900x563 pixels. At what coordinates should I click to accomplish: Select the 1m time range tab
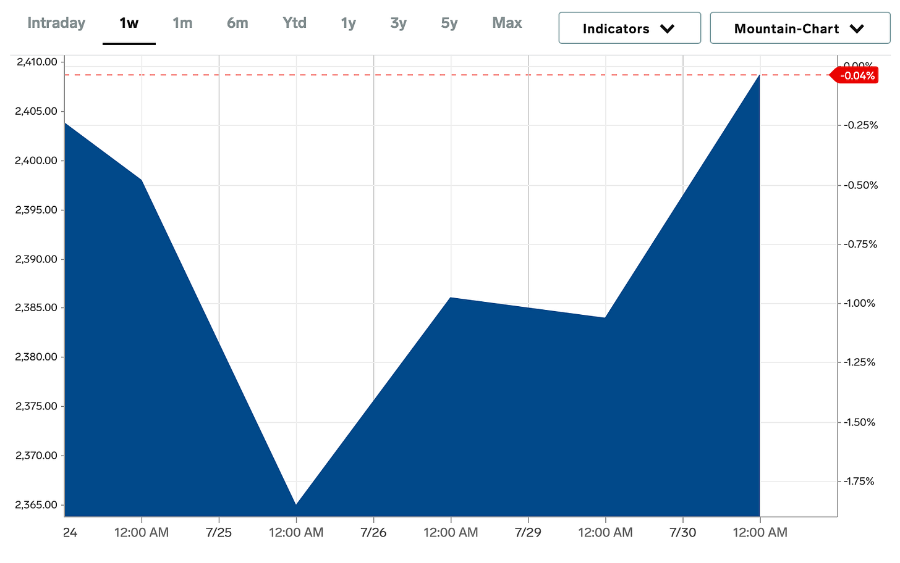pos(182,23)
